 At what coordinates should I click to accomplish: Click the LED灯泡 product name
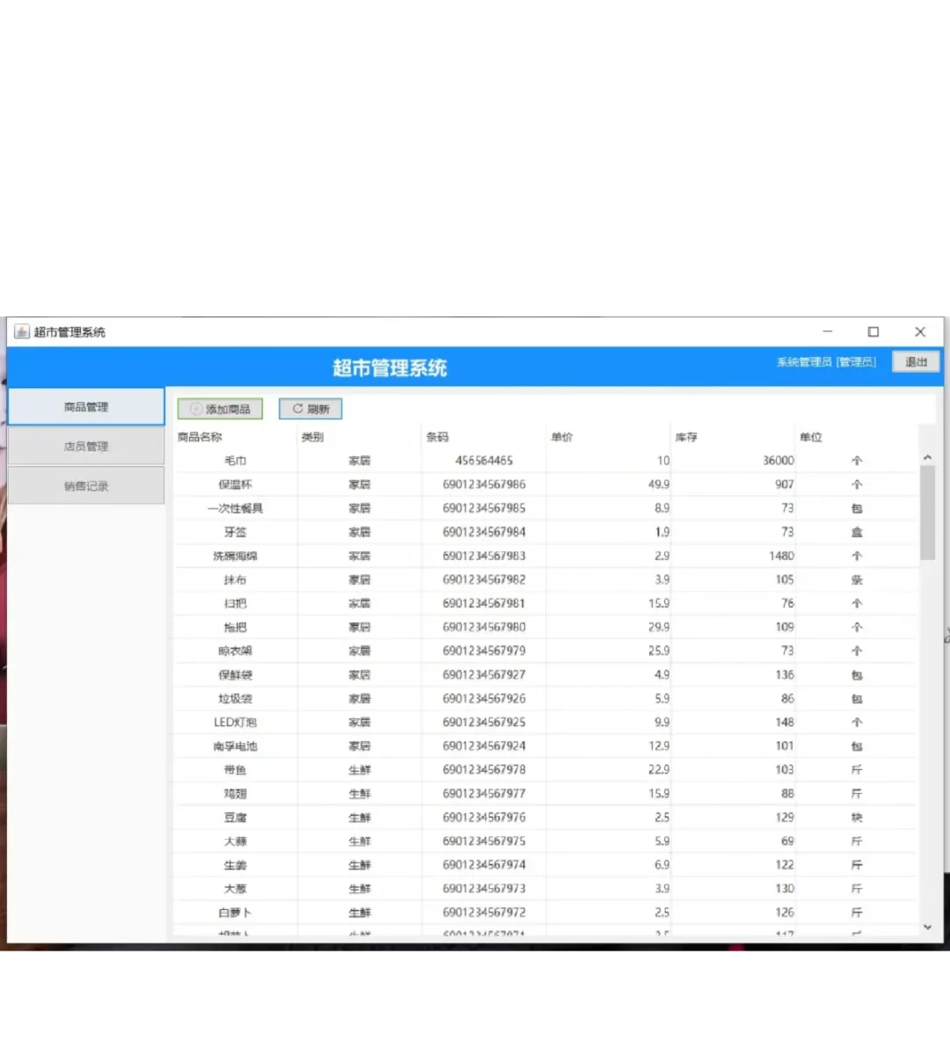click(236, 722)
